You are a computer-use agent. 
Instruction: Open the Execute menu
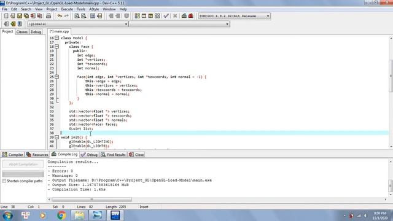67,9
